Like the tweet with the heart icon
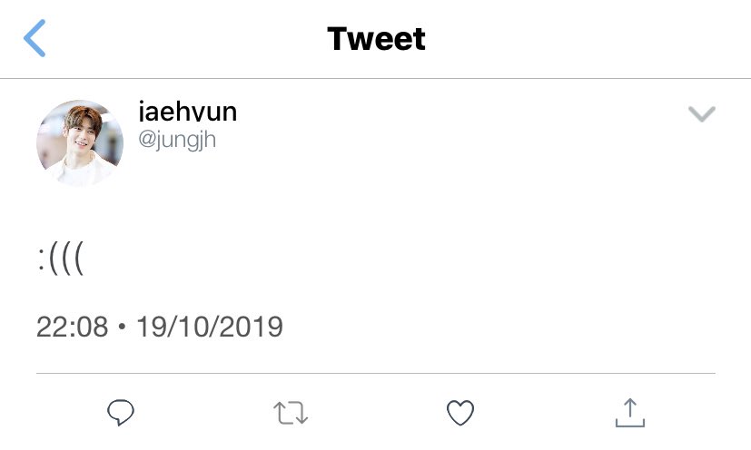This screenshot has width=751, height=450. [460, 413]
